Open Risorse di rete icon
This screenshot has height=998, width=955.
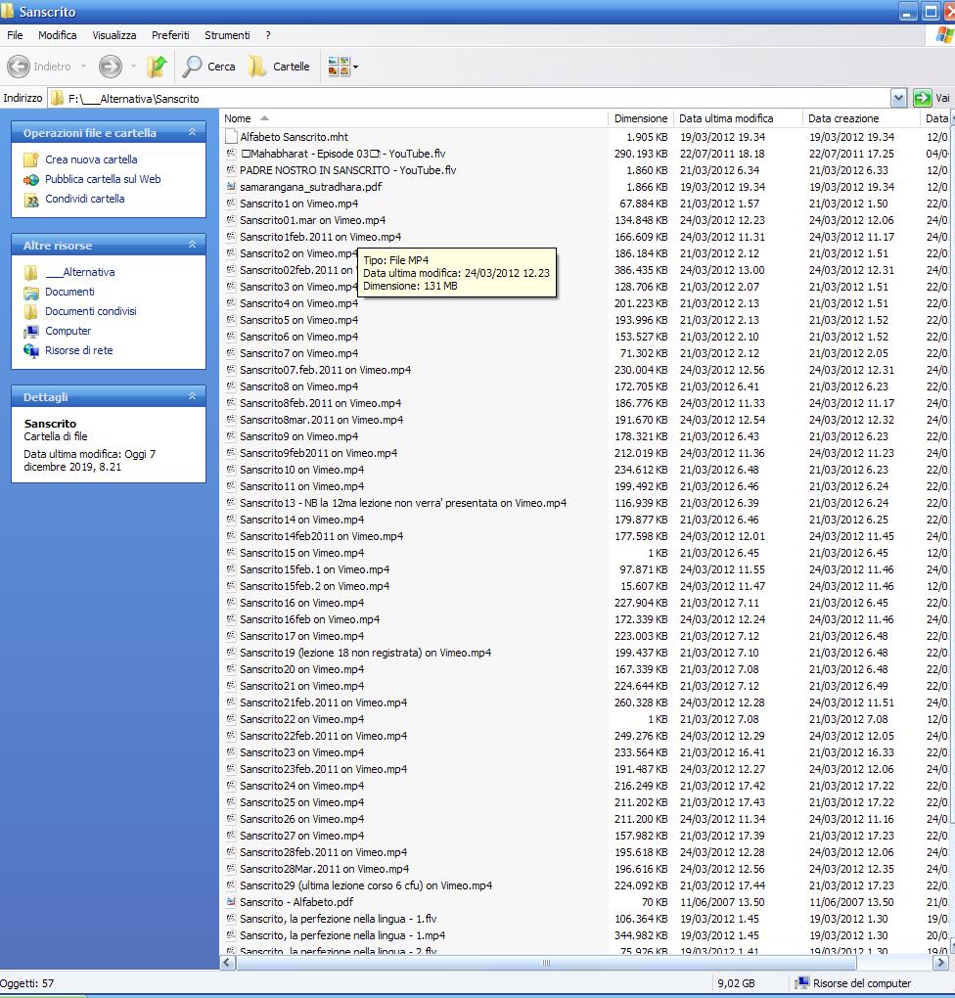click(31, 350)
